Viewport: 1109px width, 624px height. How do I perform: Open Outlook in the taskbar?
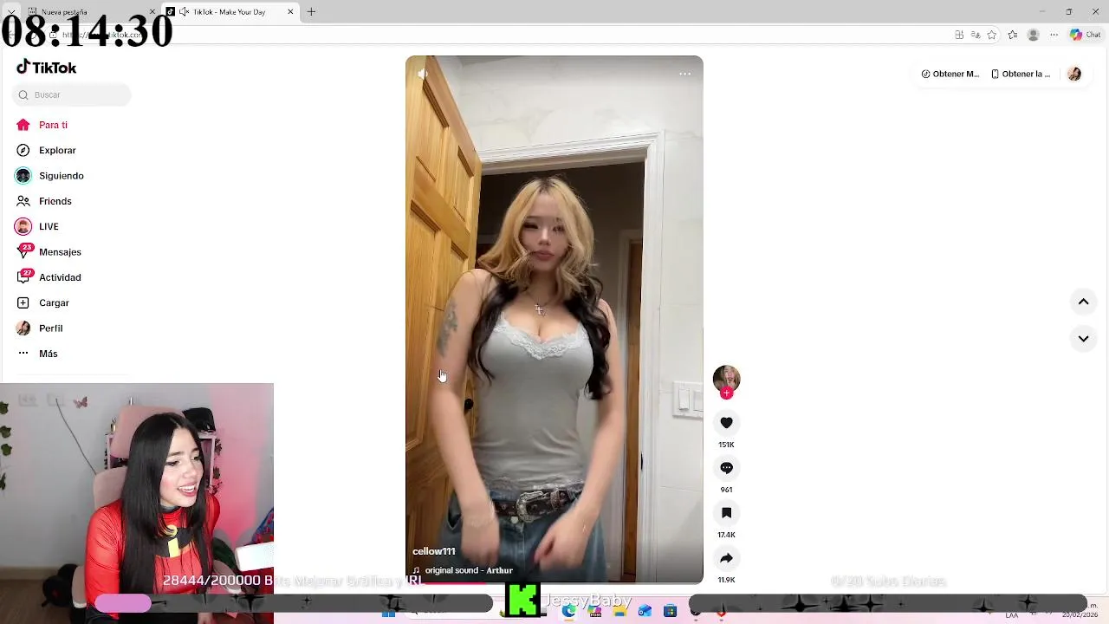(x=645, y=611)
